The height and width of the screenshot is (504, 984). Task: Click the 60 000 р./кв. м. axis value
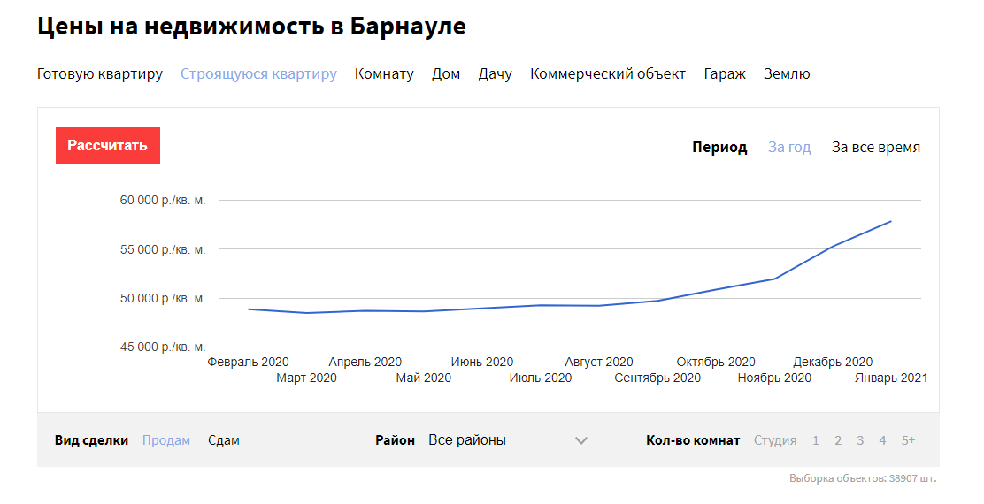(x=163, y=201)
